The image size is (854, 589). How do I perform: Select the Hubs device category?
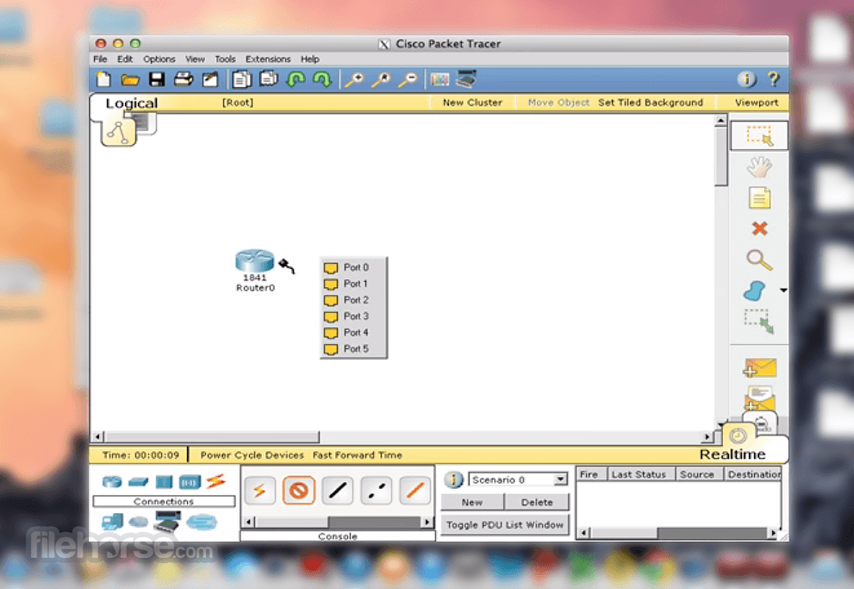click(164, 482)
